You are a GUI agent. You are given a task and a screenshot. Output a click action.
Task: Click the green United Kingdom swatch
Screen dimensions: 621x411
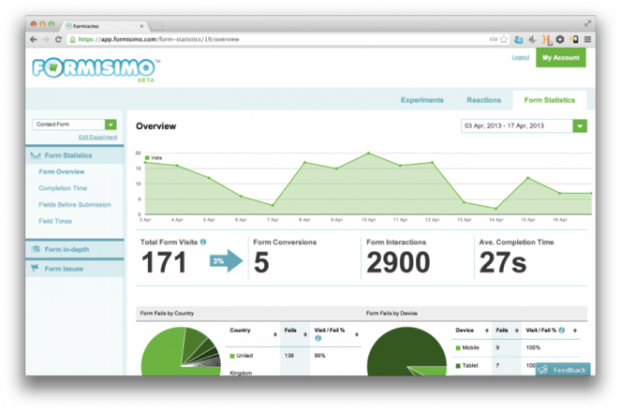pos(232,356)
